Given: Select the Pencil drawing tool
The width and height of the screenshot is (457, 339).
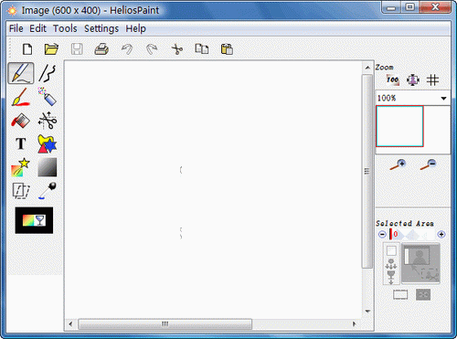Looking at the screenshot, I should click(21, 73).
